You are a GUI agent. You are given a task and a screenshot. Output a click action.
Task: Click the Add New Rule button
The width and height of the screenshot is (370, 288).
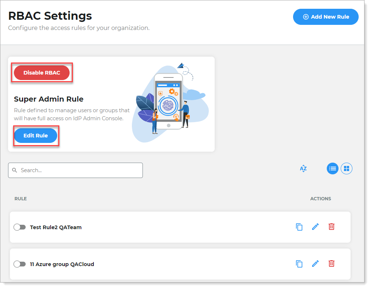pyautogui.click(x=325, y=16)
